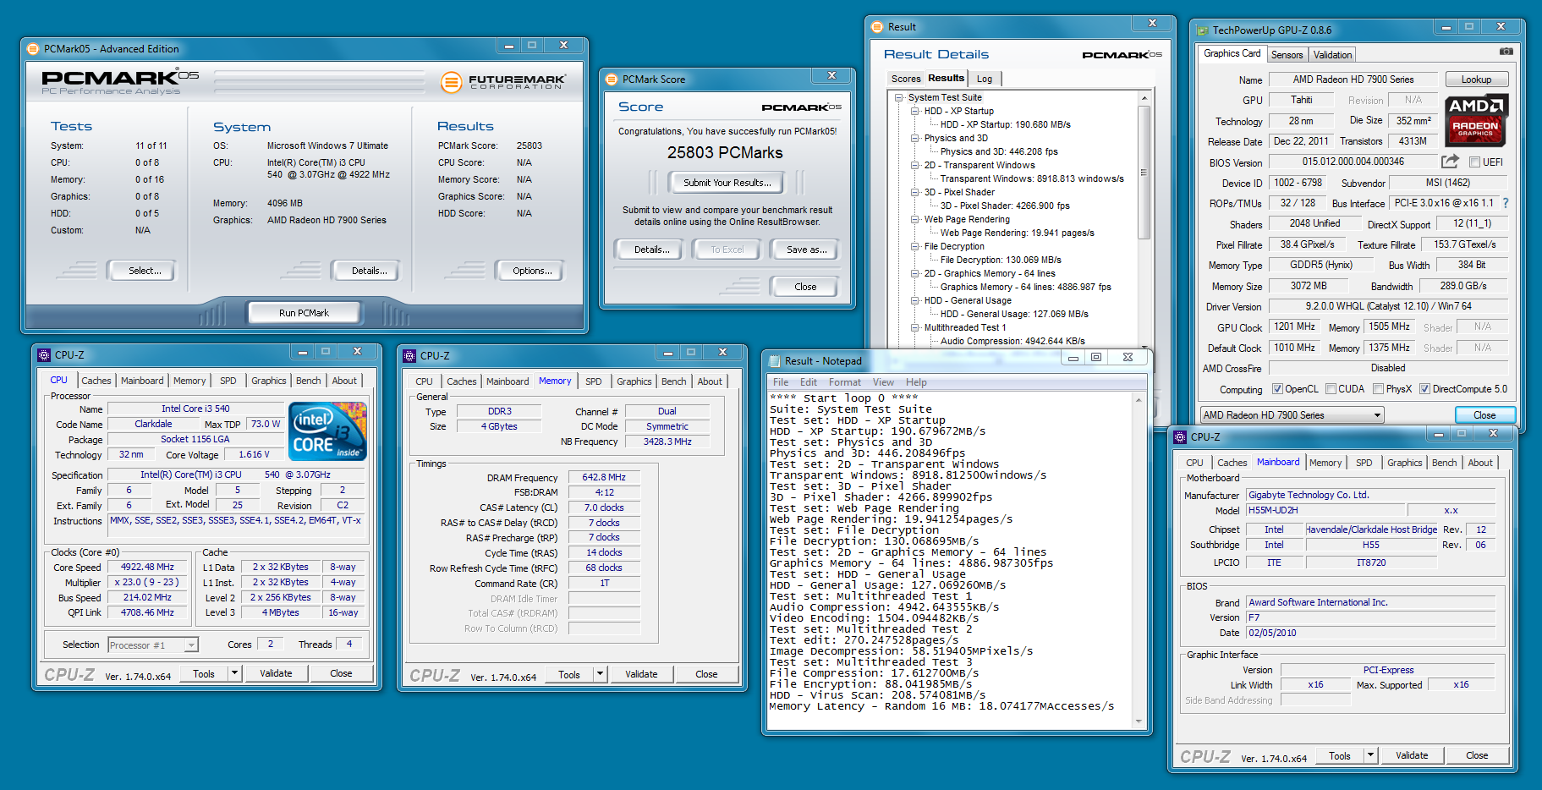Click Validate in CPU-Z Mainboard window

pos(1412,755)
